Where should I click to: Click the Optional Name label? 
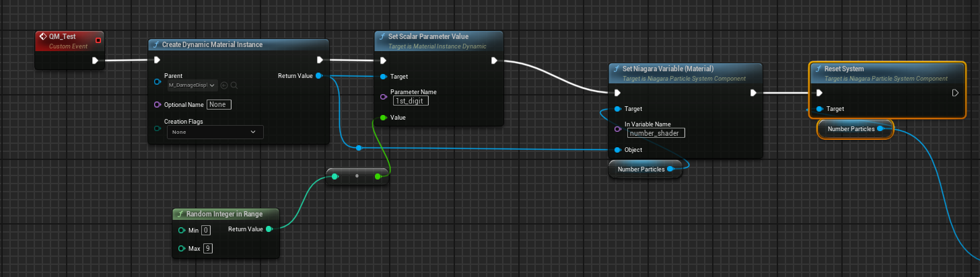[x=184, y=105]
